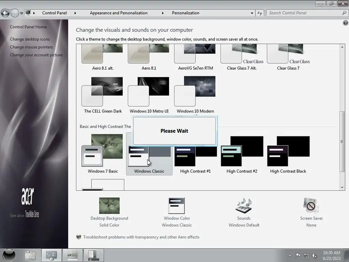Open the Window Color settings icon
349x262 pixels.
point(177,206)
